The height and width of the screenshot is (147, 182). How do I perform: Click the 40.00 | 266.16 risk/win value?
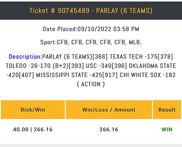point(33,130)
